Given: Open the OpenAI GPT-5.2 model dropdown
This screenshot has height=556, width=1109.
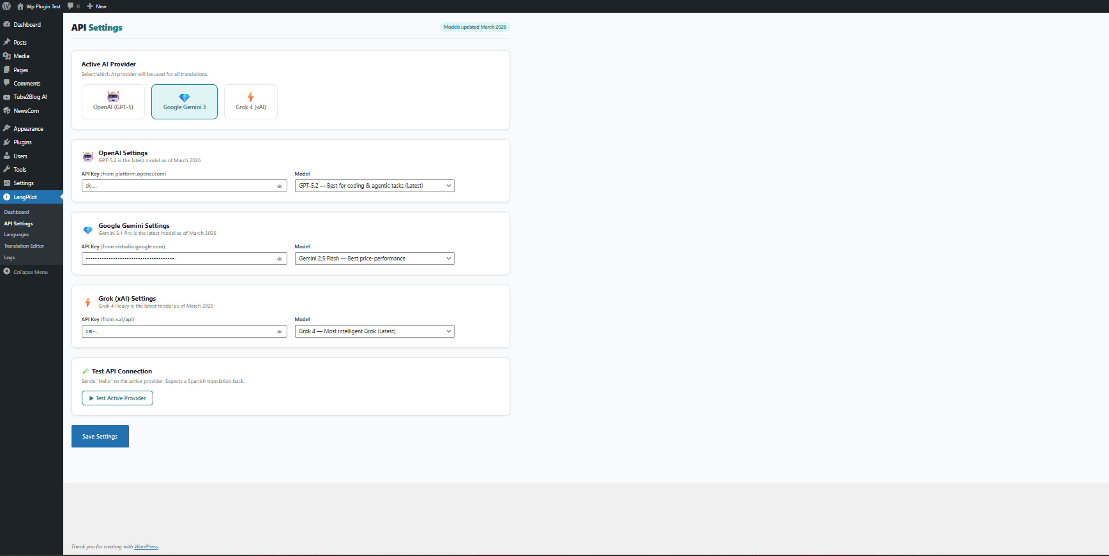Looking at the screenshot, I should tap(375, 186).
